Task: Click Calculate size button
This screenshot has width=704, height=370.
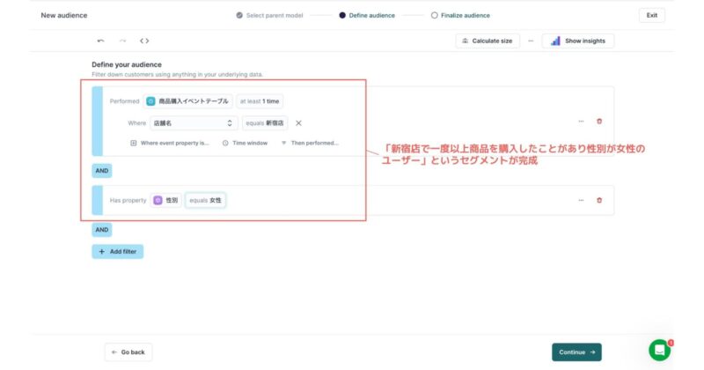Action: (x=488, y=41)
